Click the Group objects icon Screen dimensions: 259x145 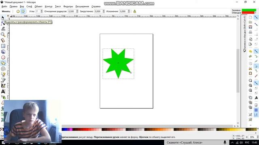click(251, 114)
